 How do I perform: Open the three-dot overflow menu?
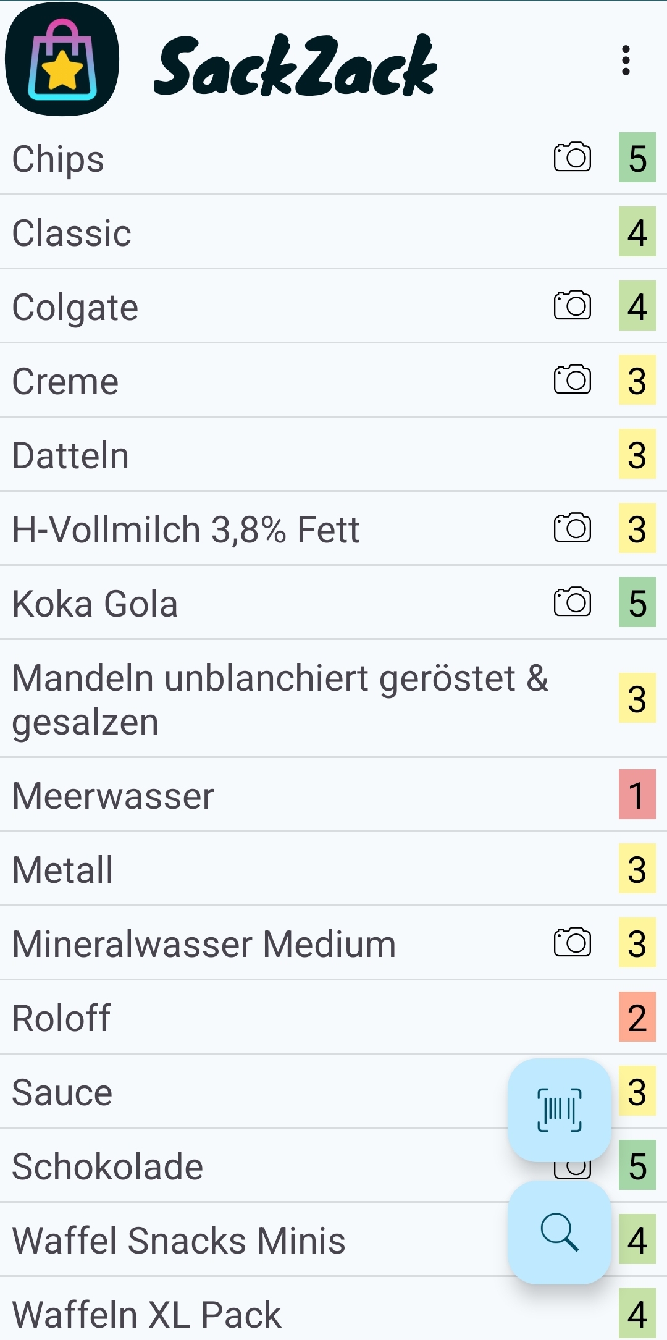[x=626, y=61]
